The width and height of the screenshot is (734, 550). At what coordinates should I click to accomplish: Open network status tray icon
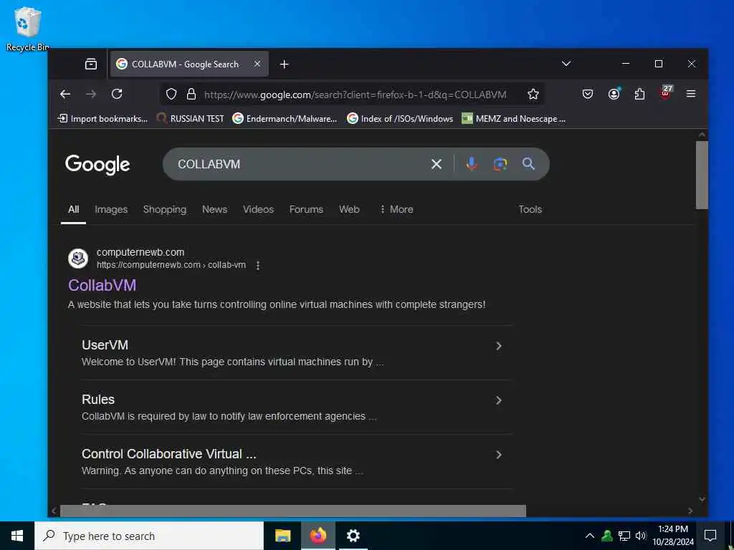click(x=624, y=536)
